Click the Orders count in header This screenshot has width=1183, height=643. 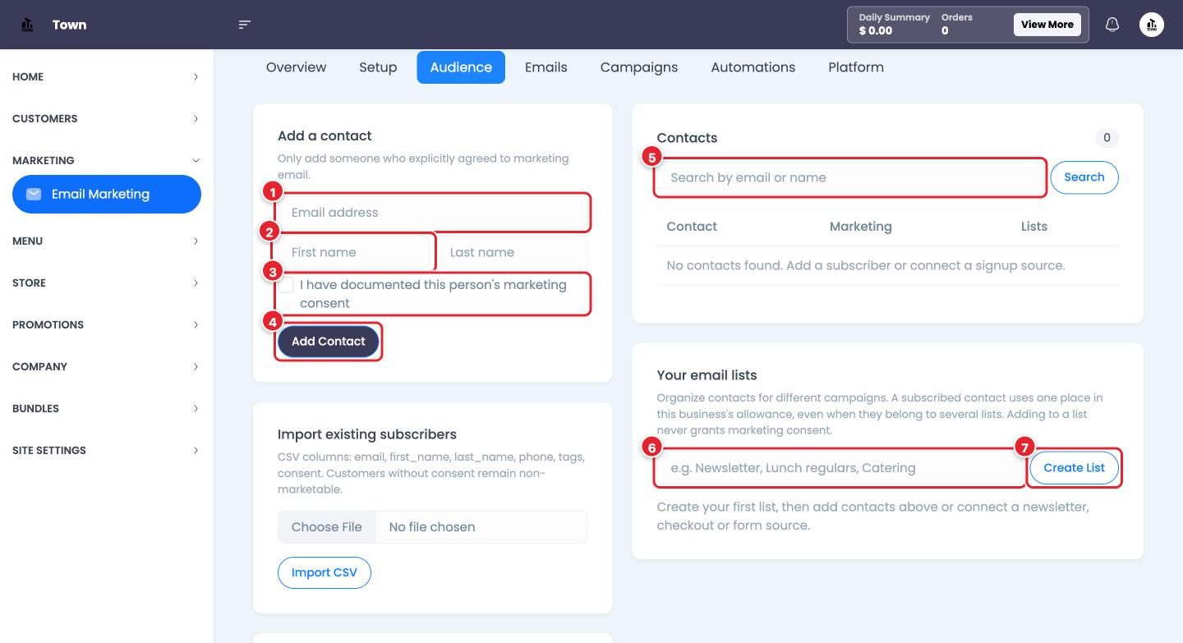[945, 31]
